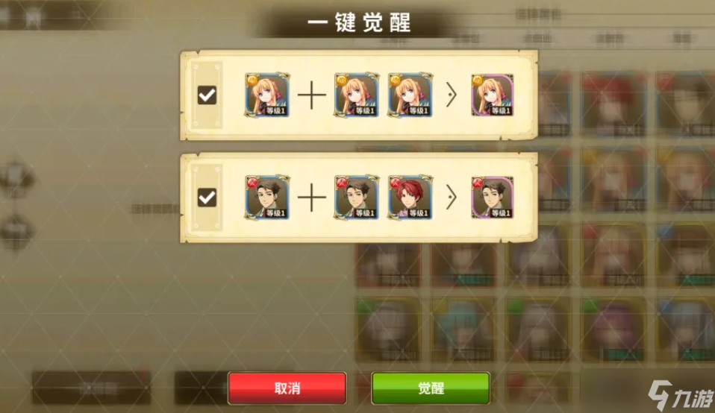
Task: Tap the awakened blonde girl result card
Action: coord(493,95)
